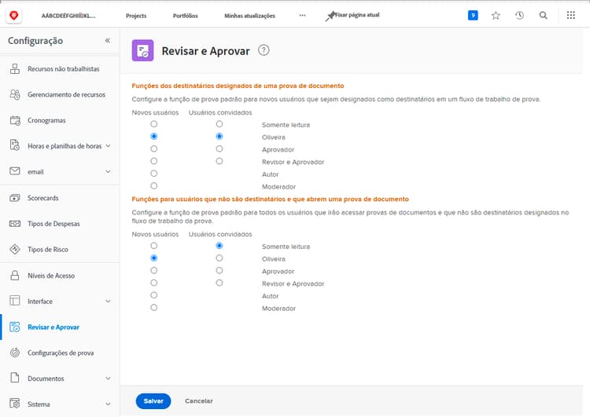Select Autor for Novos usuários, non-recipients section
The image size is (590, 417).
click(153, 295)
